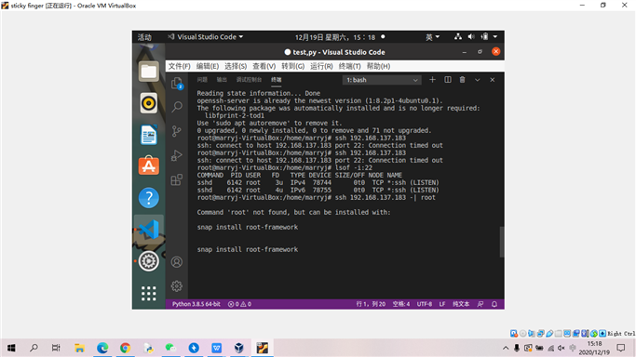Click the feedback icon in status bar
This screenshot has height=357, width=636.
click(x=480, y=304)
